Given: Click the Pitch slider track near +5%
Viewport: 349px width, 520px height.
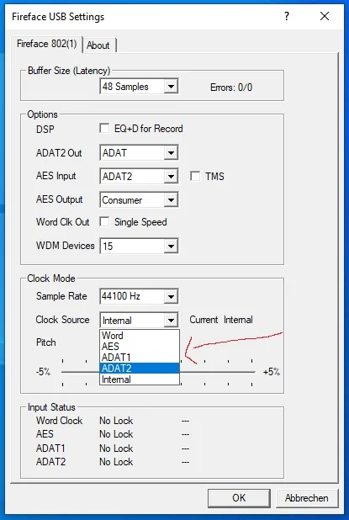Looking at the screenshot, I should (251, 372).
